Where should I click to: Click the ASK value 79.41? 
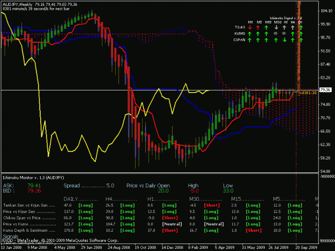34,186
